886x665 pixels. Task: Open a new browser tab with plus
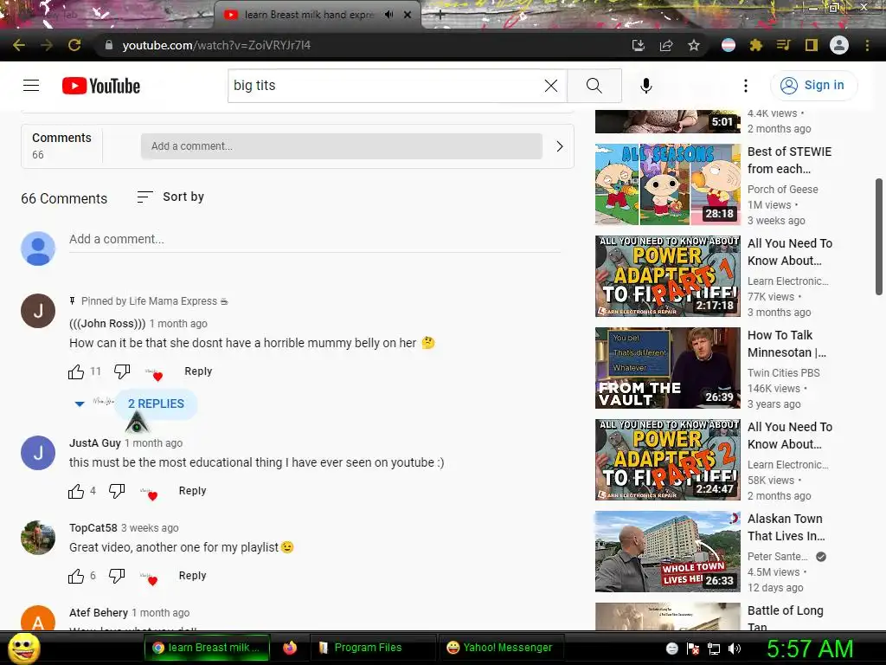(440, 16)
